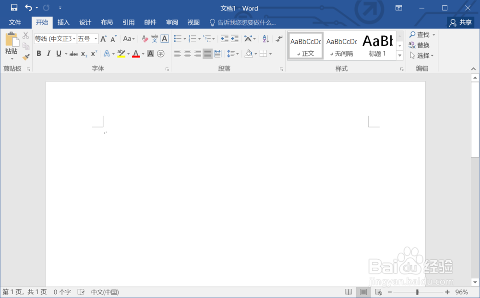Open the shading color dropdown
This screenshot has width=480, height=298.
pyautogui.click(x=256, y=54)
